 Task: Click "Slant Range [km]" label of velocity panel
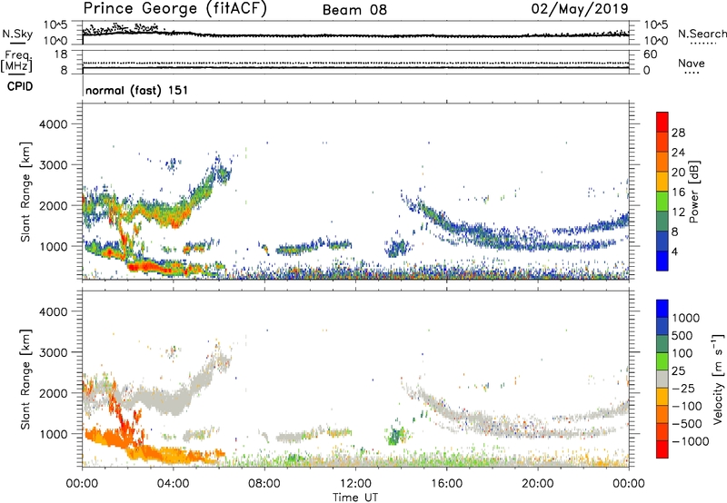click(x=25, y=380)
